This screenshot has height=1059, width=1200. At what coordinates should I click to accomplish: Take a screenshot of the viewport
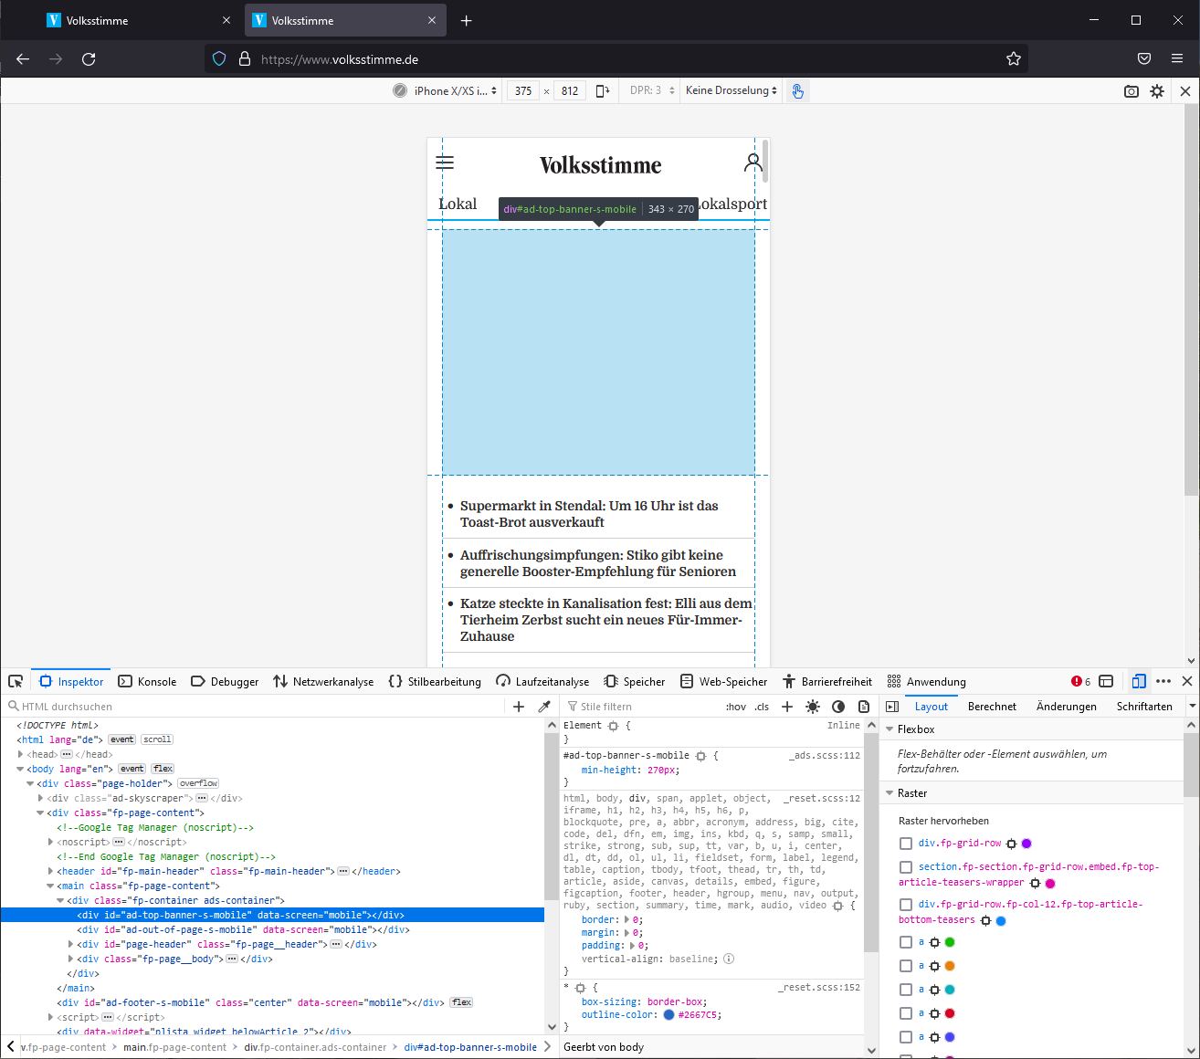pyautogui.click(x=1131, y=90)
